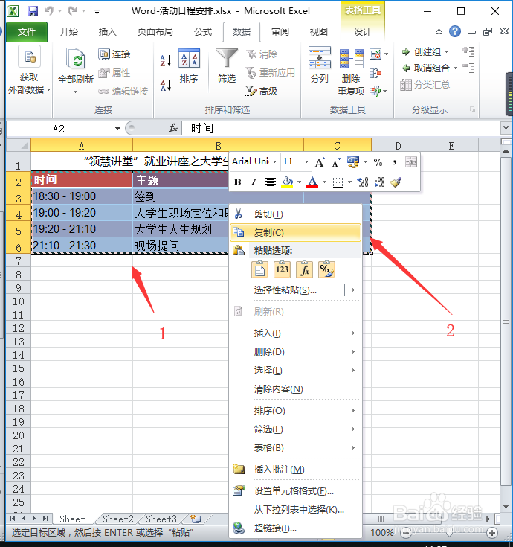Click the Increase Font Size icon

click(320, 162)
